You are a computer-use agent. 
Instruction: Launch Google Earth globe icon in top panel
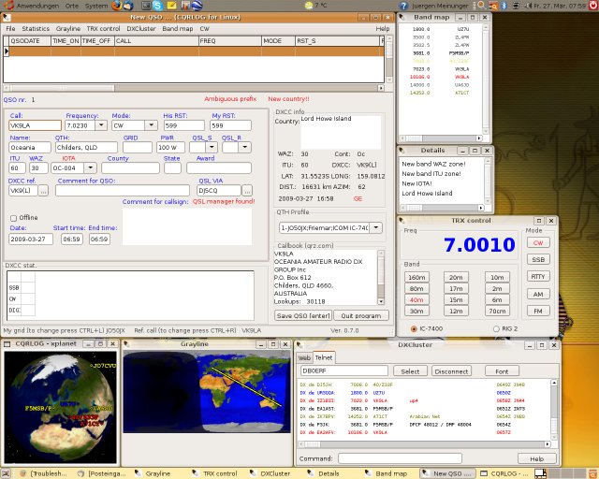pos(197,6)
